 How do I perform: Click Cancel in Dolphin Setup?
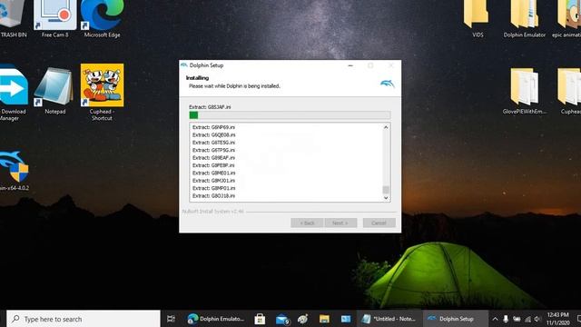tap(379, 223)
